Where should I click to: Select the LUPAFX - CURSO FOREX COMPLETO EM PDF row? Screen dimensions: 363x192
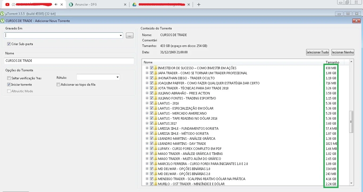[190, 149]
